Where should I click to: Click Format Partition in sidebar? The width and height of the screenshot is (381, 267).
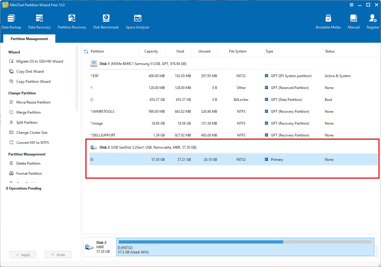(29, 174)
